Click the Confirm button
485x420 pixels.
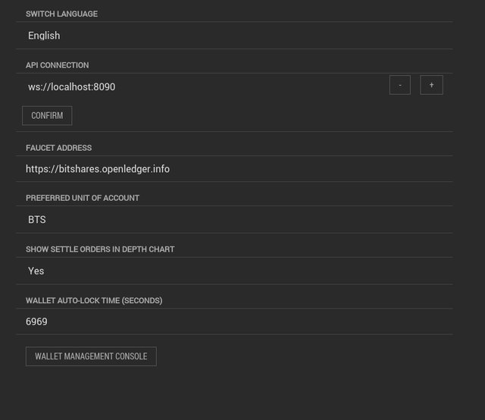pos(47,116)
